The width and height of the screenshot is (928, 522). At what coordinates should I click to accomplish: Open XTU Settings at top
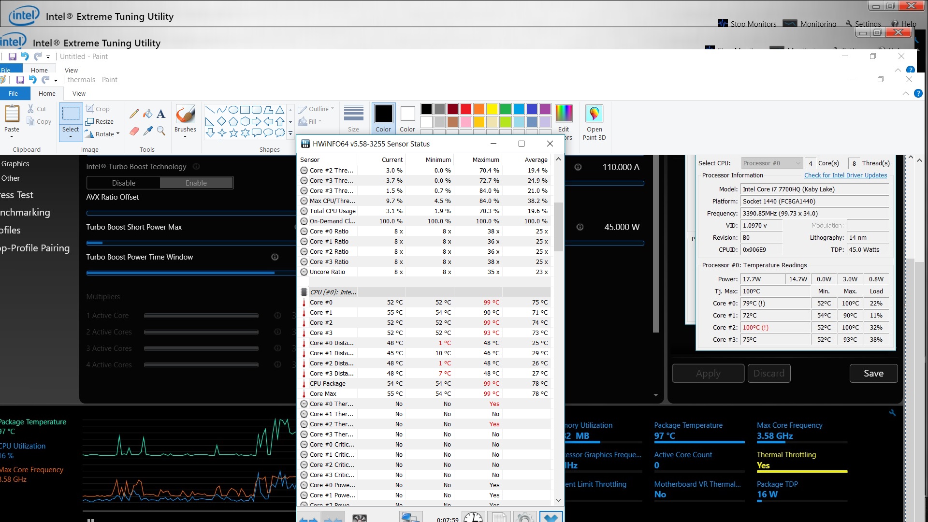(x=863, y=24)
